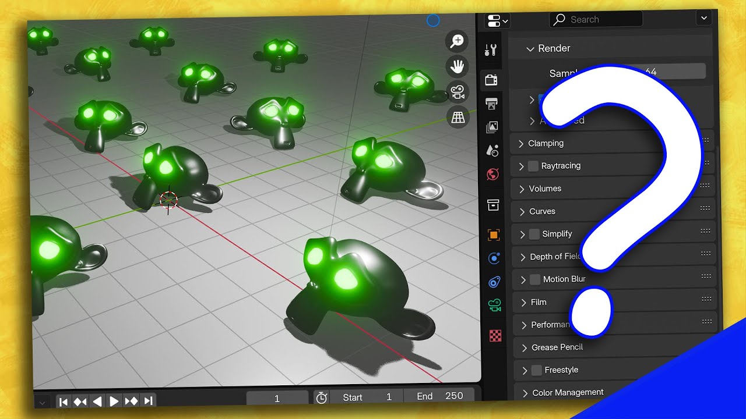Expand the Raytracing panel chevron
Viewport: 746px width, 419px height.
(522, 166)
